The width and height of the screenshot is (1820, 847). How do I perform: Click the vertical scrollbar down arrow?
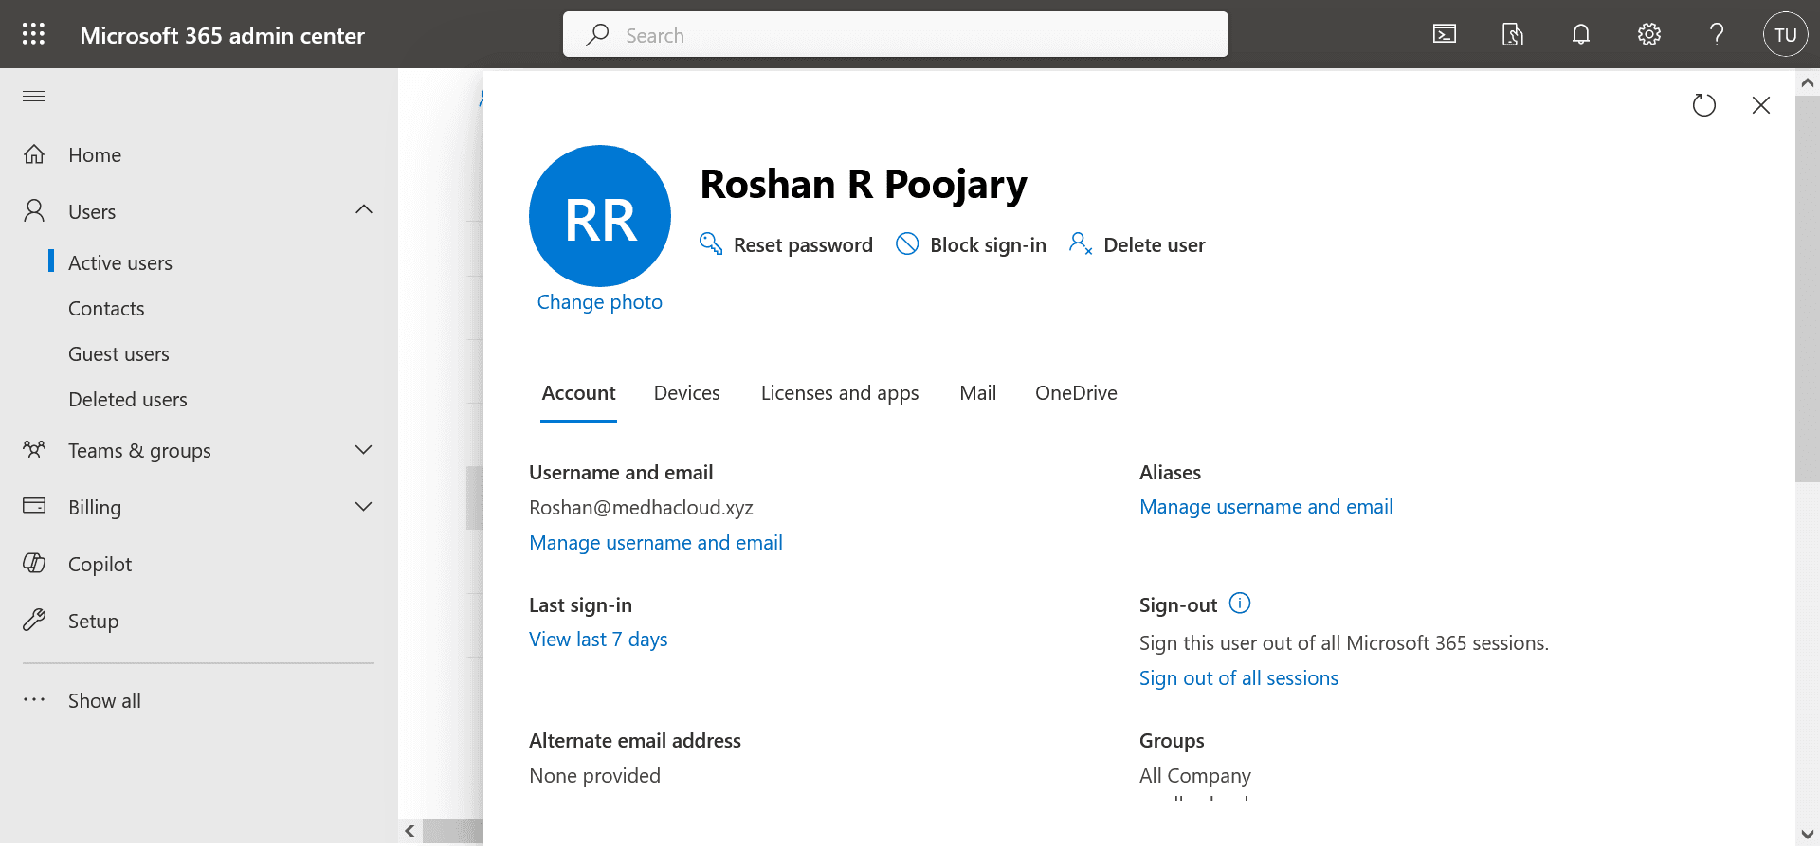(1807, 835)
